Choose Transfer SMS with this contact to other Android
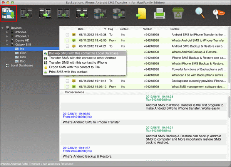231x167 pixels. pos(85,58)
